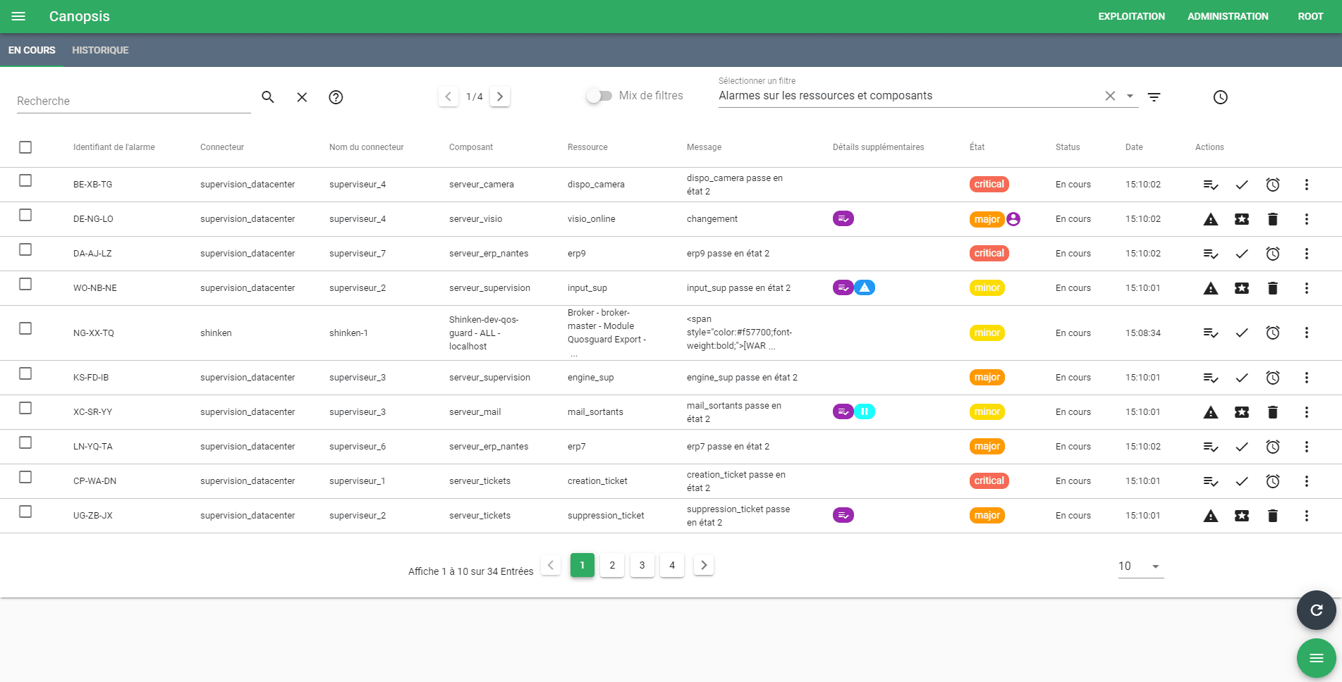
Task: Declare a ticket on XC-SR-YY via the star icon
Action: (x=1242, y=411)
